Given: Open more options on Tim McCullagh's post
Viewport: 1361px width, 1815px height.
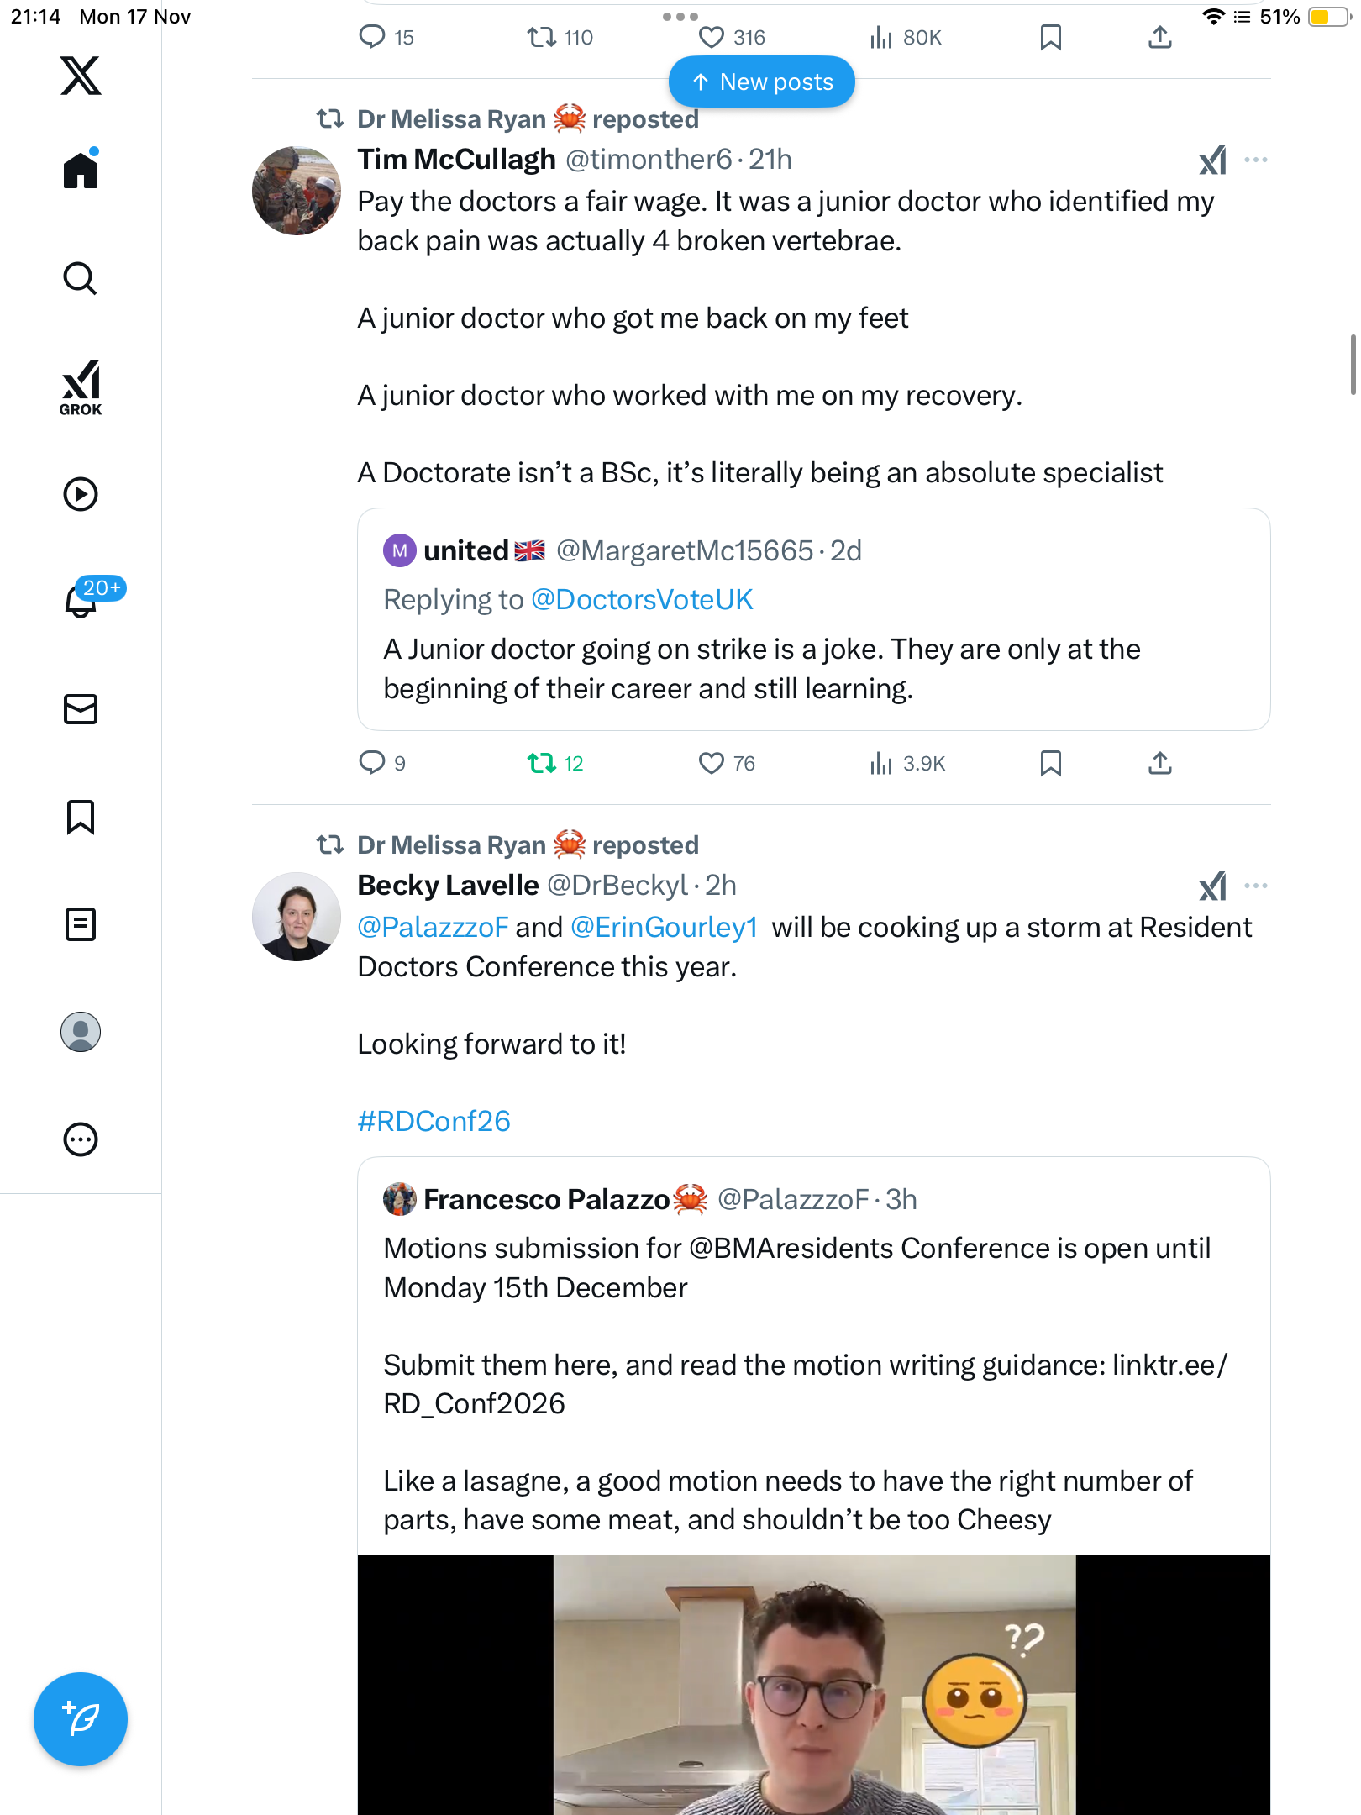Looking at the screenshot, I should (1256, 160).
